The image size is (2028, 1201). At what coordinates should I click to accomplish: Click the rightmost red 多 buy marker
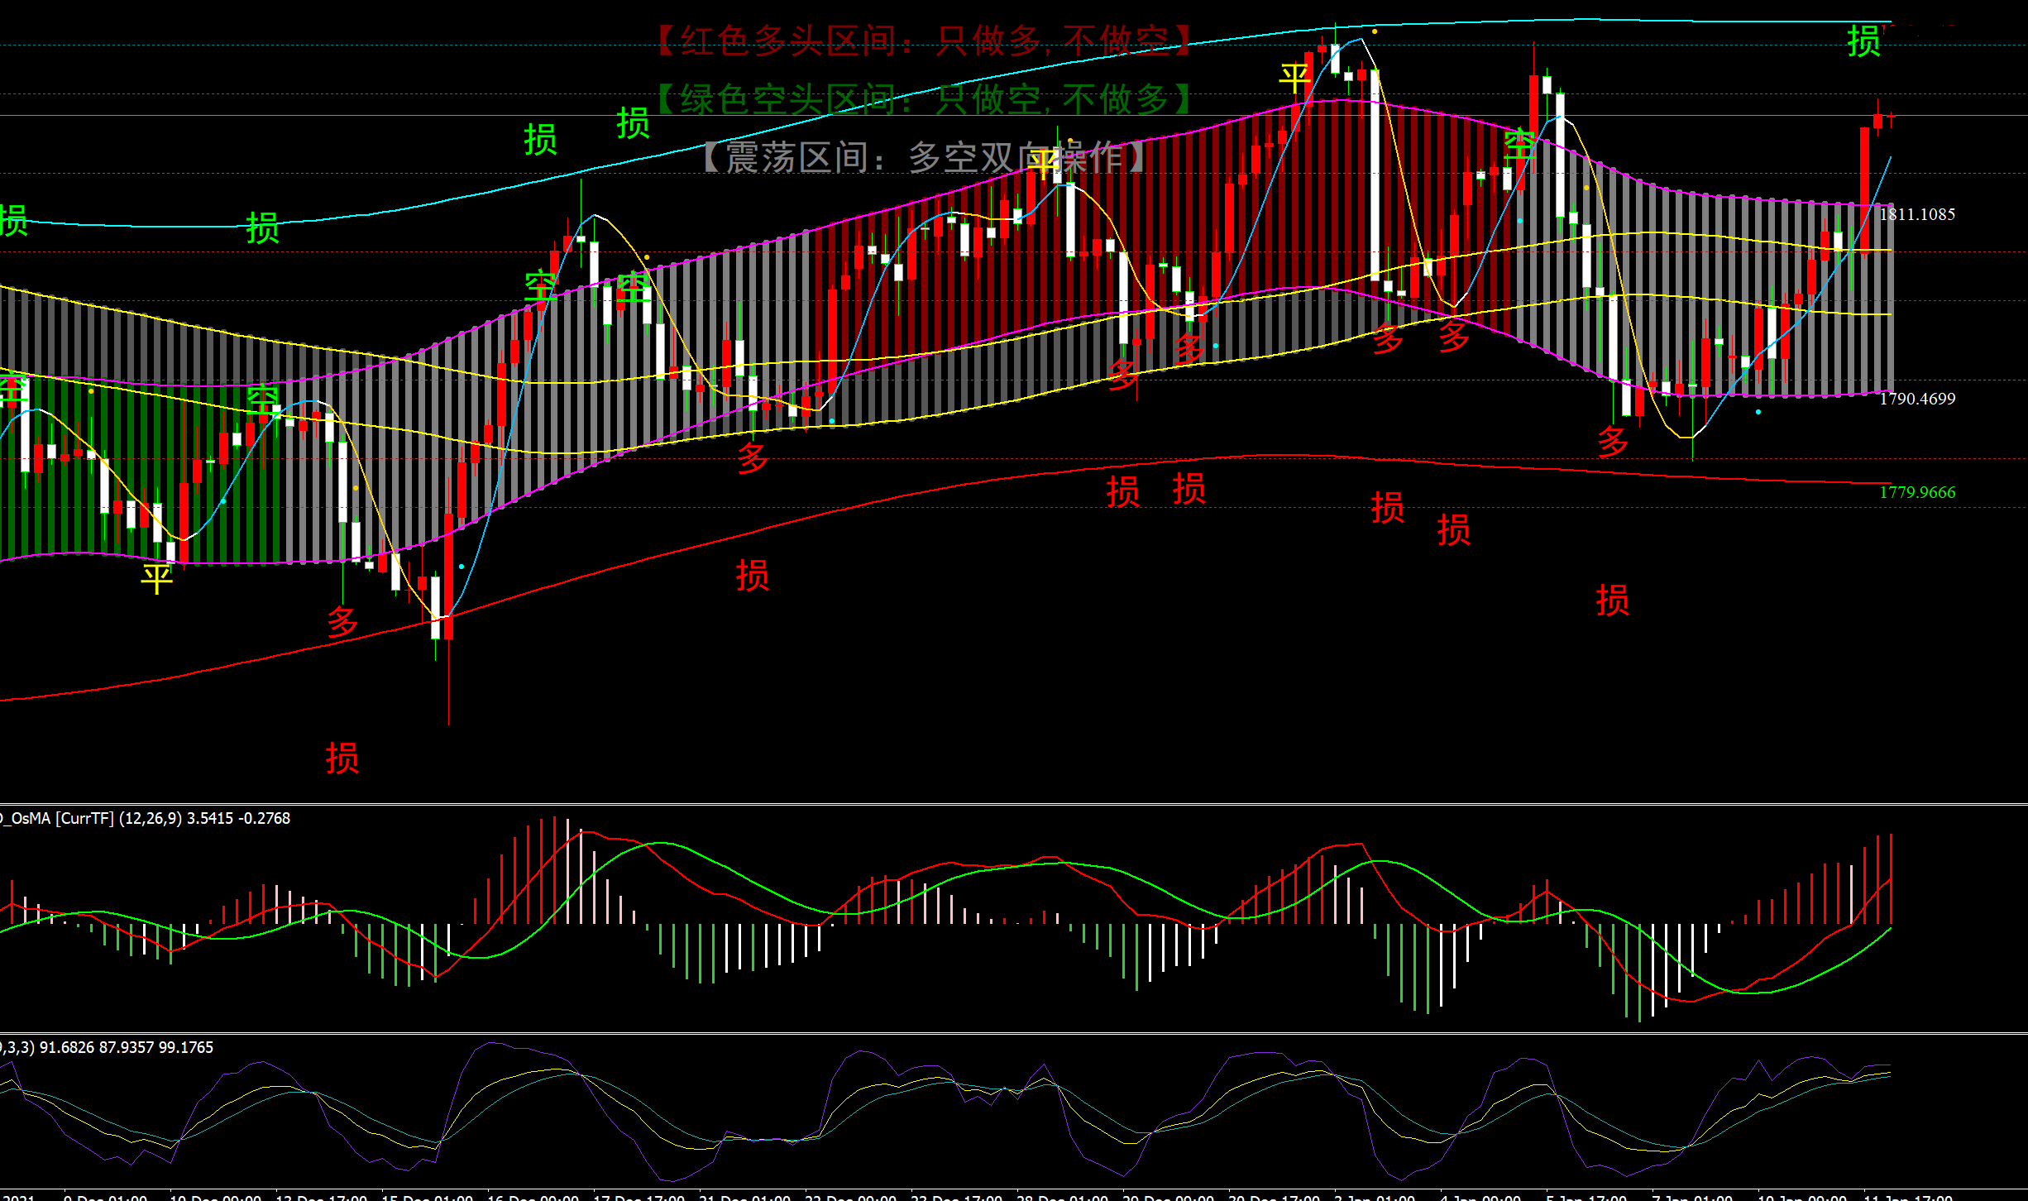click(x=1612, y=442)
